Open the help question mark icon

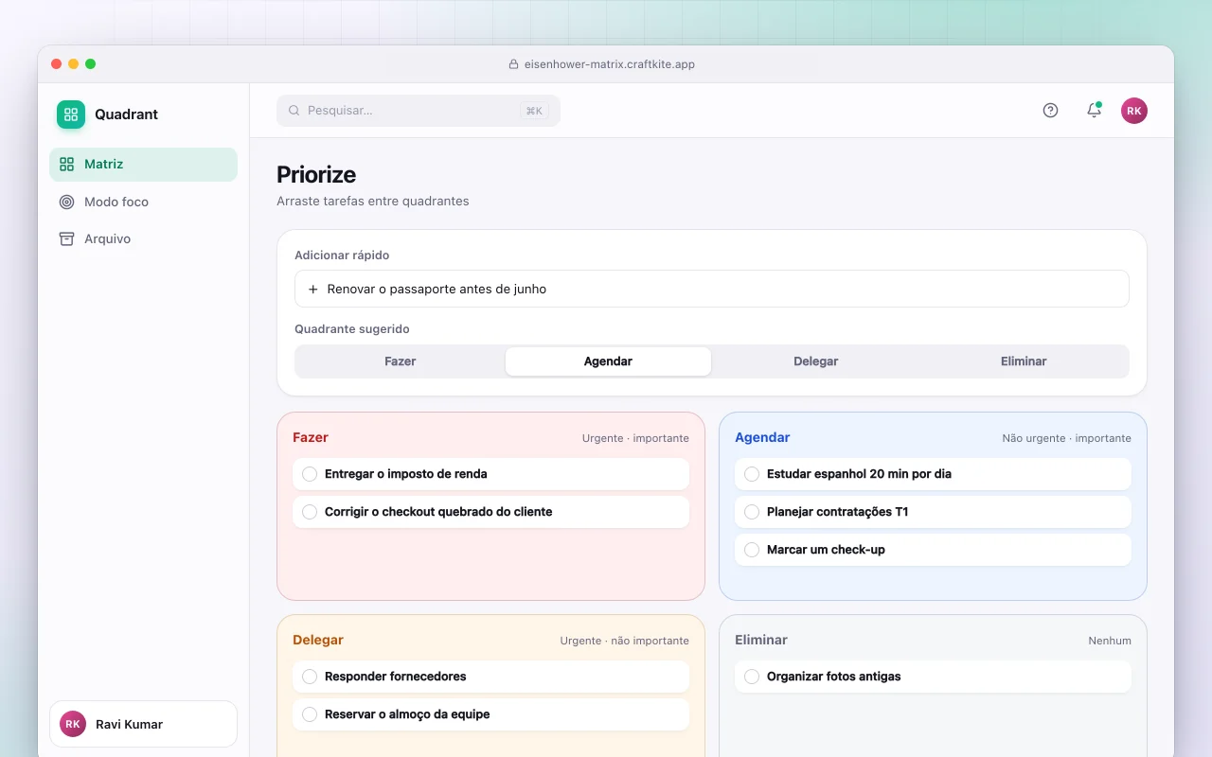[1050, 111]
